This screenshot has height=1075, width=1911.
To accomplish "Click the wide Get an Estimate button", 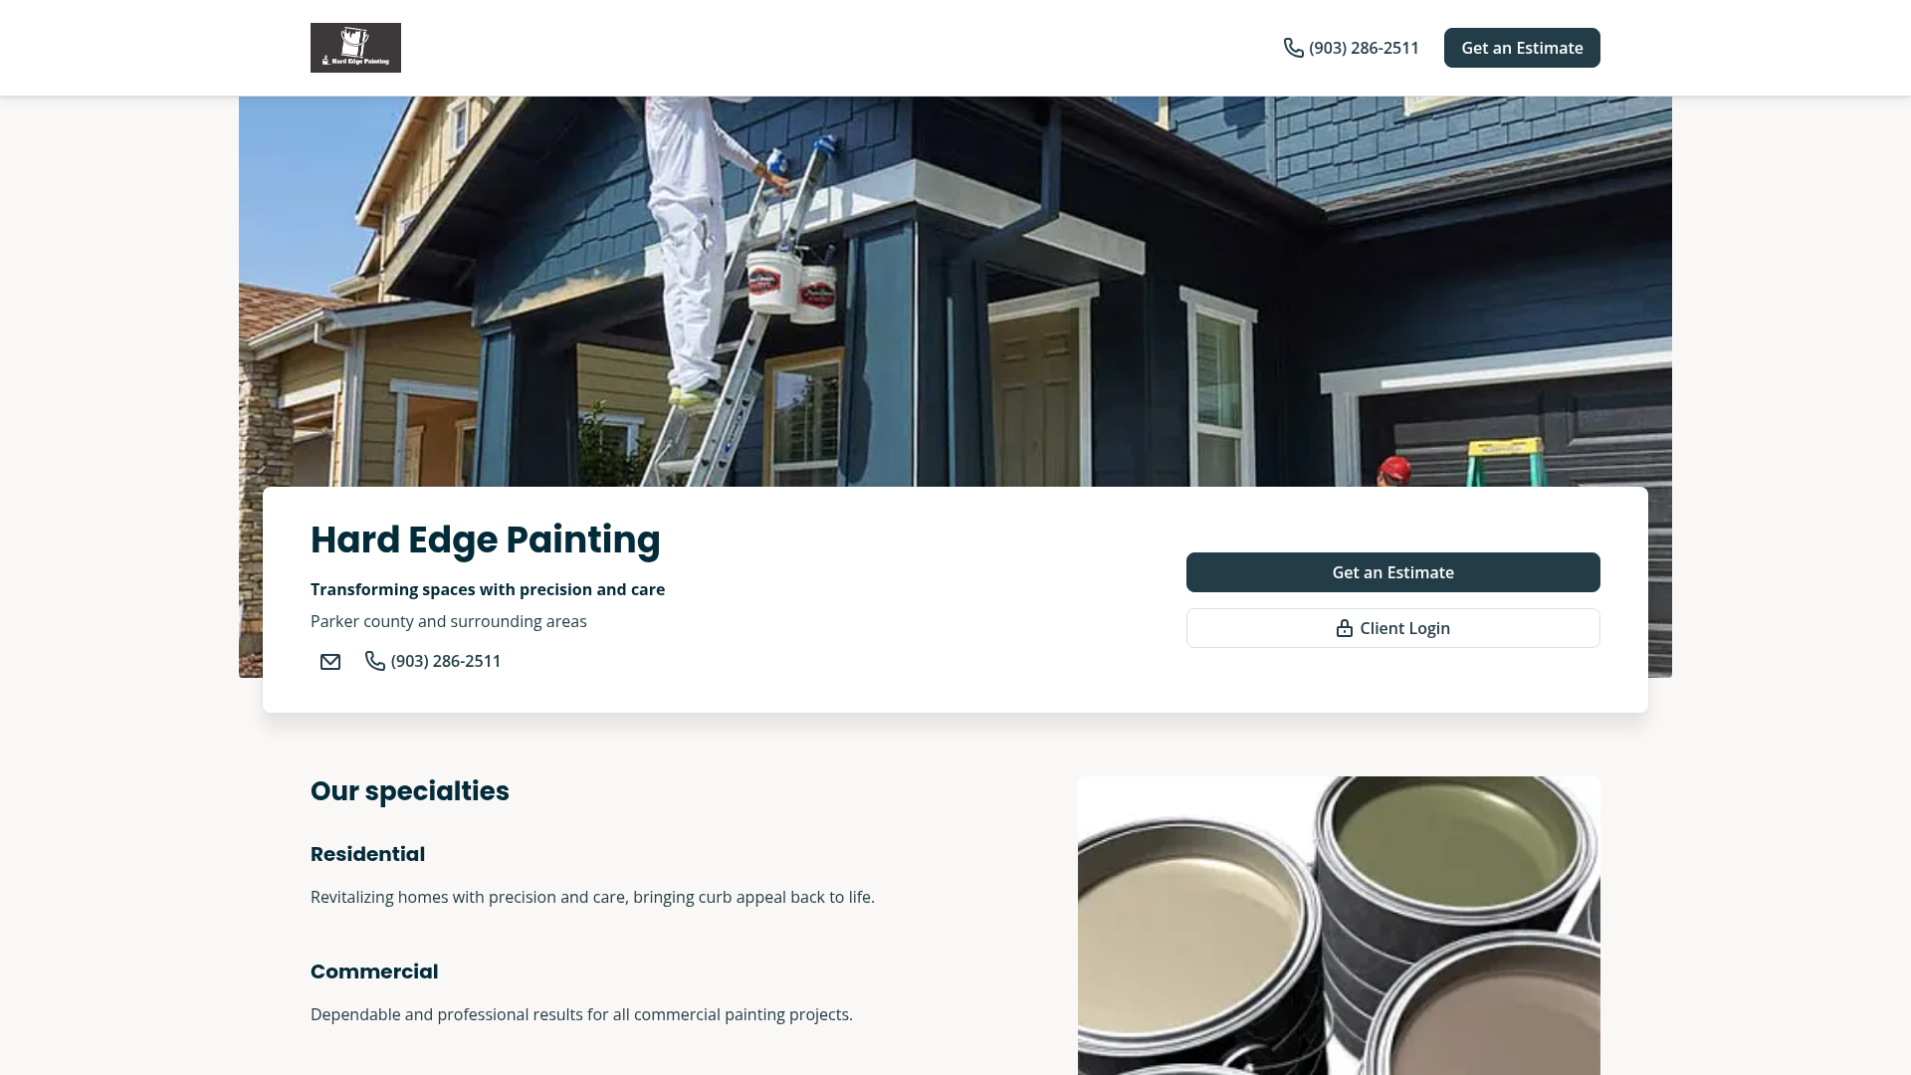I will 1392,572.
